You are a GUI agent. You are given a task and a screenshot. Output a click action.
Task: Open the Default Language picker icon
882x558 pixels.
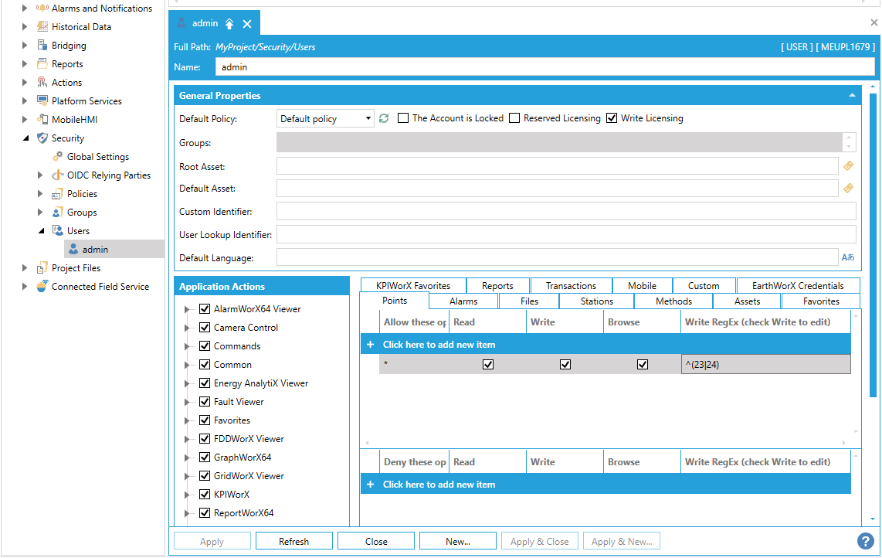pos(848,257)
